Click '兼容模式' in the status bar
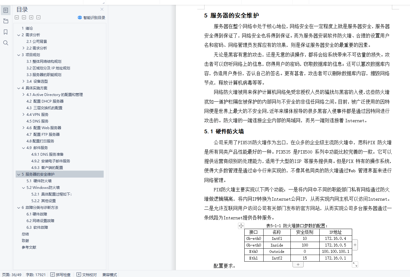 coord(110,275)
